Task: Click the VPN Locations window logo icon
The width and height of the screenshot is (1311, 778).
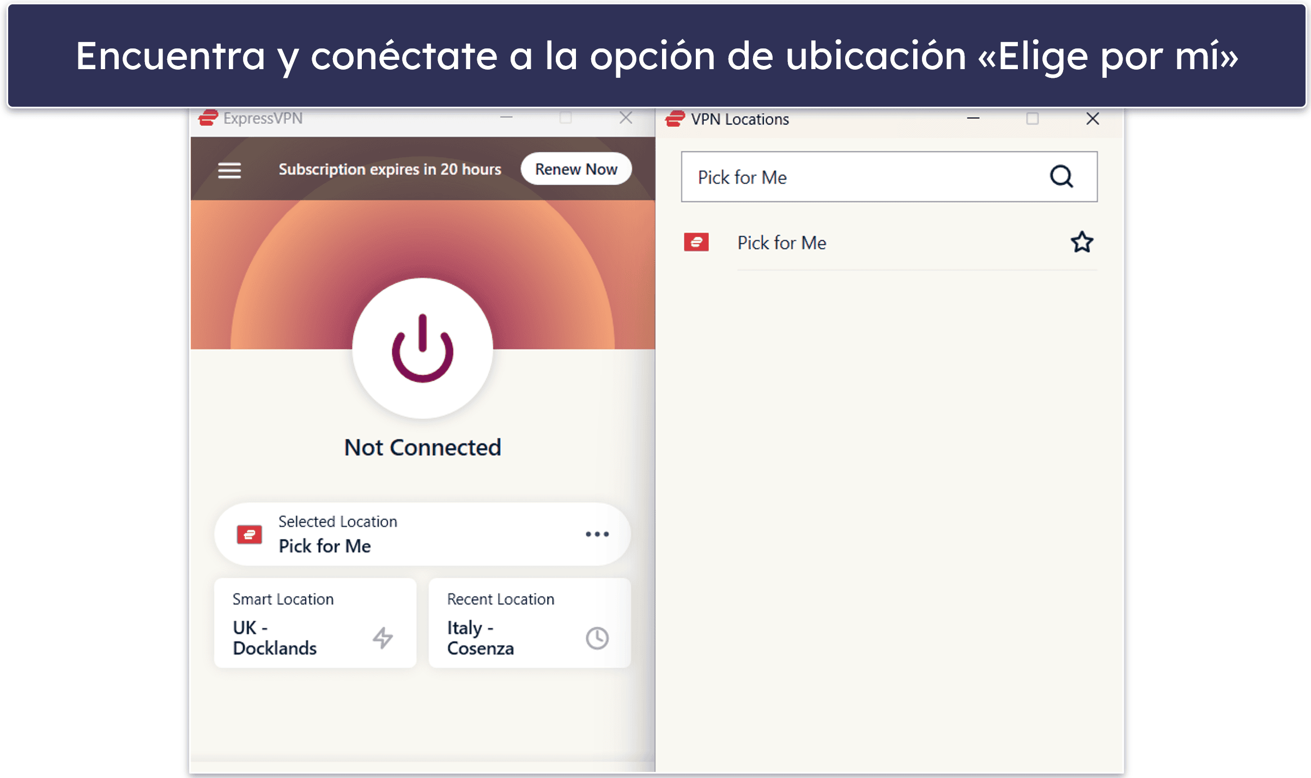Action: click(x=675, y=119)
